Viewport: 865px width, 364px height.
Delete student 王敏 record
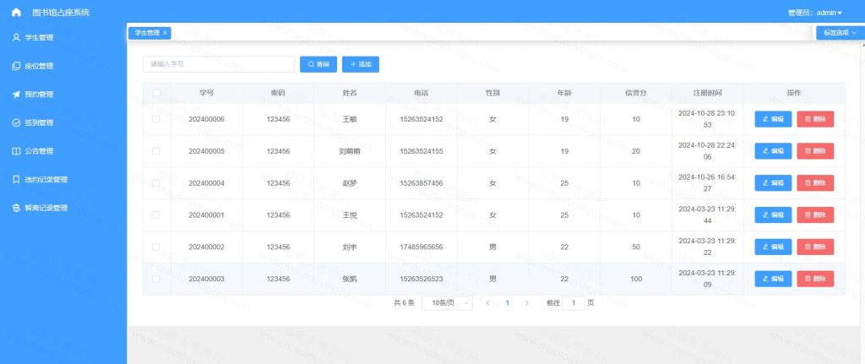click(815, 119)
